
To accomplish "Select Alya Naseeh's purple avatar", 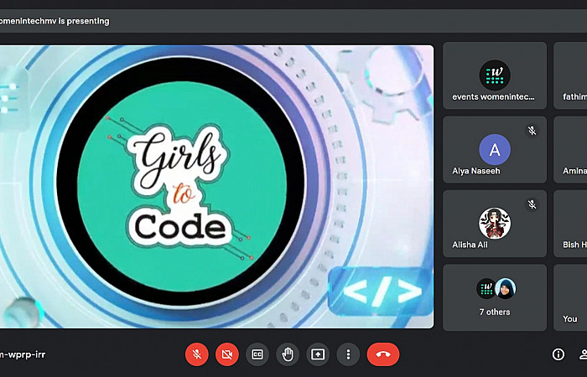I will [494, 150].
